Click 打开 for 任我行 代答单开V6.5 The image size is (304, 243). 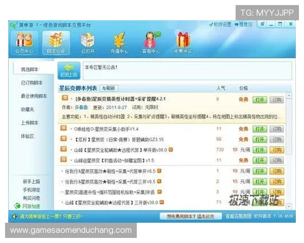[x=260, y=171]
